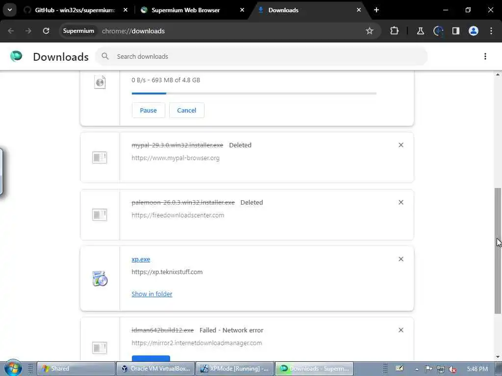Viewport: 502px width, 376px height.
Task: Close the Supermium Web Browser tab
Action: tap(242, 10)
